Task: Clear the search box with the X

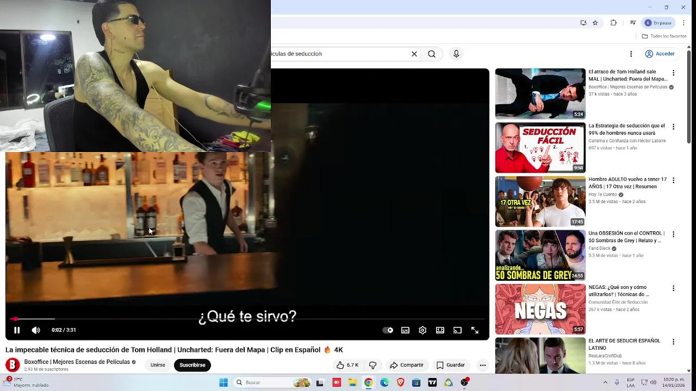Action: click(x=414, y=54)
